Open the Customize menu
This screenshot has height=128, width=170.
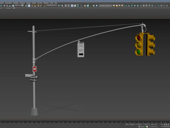(x=22, y=3)
